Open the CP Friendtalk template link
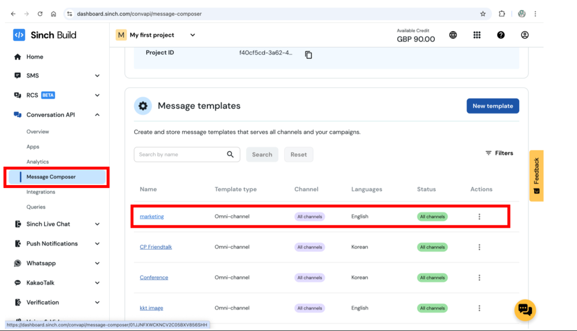Image resolution: width=577 pixels, height=331 pixels. pyautogui.click(x=156, y=247)
